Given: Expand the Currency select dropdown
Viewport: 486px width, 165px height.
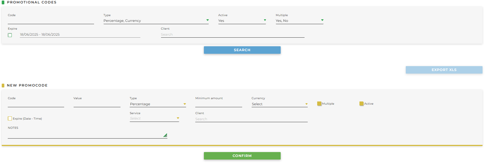Looking at the screenshot, I should [x=279, y=104].
